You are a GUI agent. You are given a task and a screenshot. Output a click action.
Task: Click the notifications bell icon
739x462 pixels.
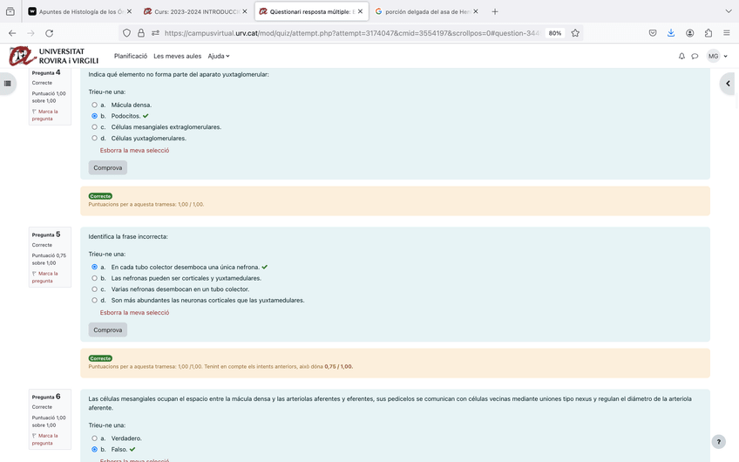pos(681,56)
